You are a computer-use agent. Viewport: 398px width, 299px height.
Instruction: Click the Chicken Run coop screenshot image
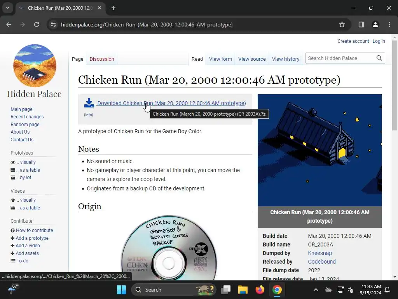tap(320, 150)
